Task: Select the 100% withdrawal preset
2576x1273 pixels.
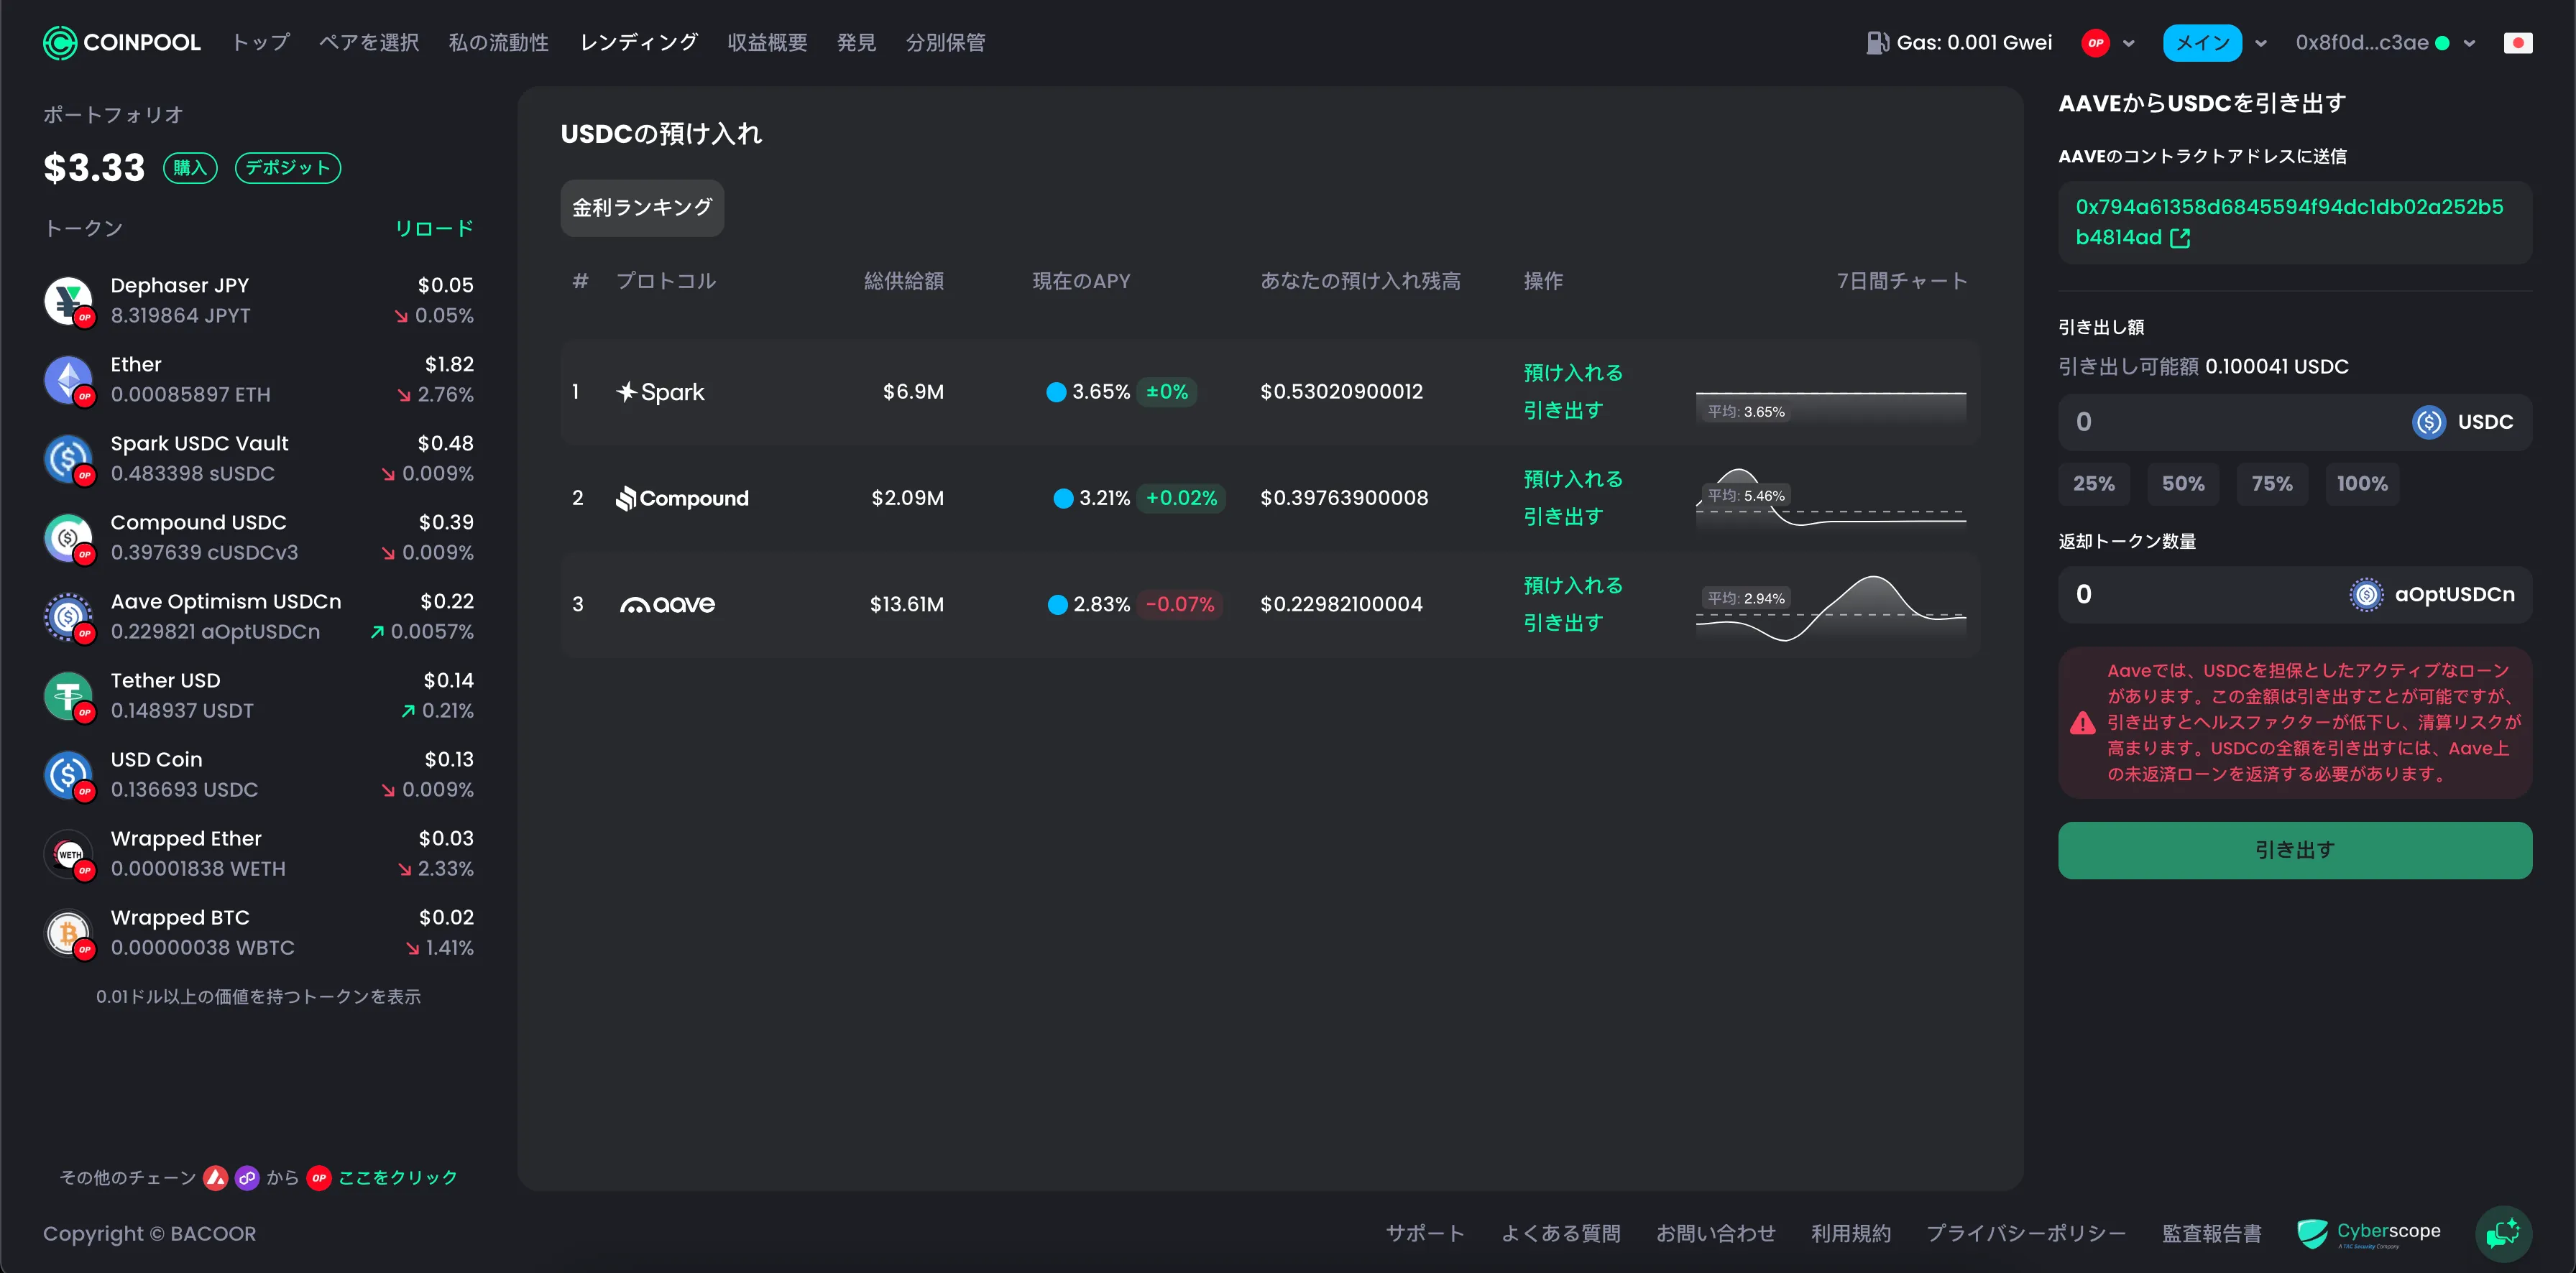Action: coord(2362,485)
